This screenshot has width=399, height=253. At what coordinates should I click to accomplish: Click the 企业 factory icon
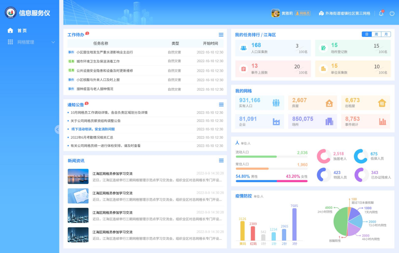pos(276,121)
